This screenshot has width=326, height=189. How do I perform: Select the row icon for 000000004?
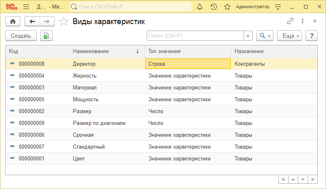pos(12,75)
